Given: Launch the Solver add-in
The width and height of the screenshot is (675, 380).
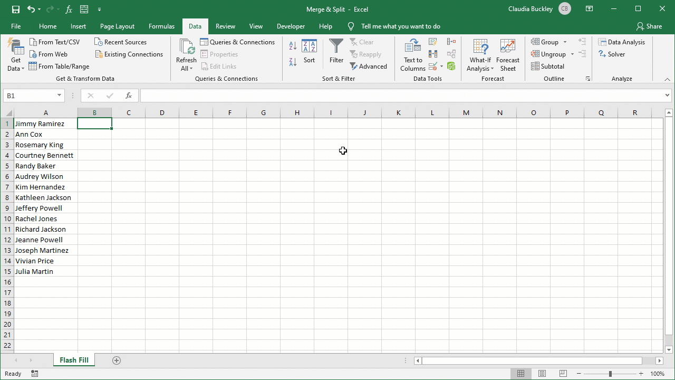Looking at the screenshot, I should 612,54.
